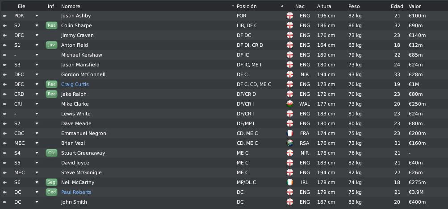This screenshot has height=209, width=448.
Task: Click the France flag for Emmanuel Negroni
Action: [290, 133]
